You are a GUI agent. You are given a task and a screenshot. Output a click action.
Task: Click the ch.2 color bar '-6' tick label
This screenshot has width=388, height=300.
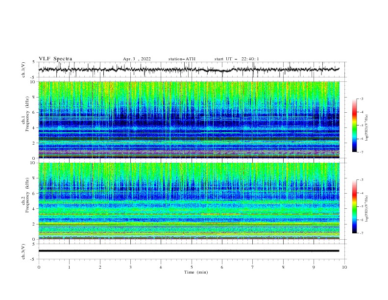click(x=361, y=220)
